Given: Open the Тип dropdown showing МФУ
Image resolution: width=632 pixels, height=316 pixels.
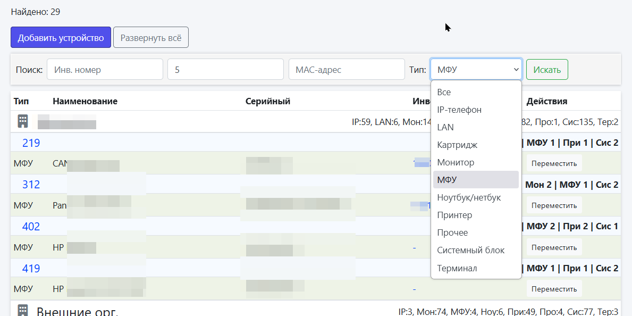Looking at the screenshot, I should coord(476,69).
